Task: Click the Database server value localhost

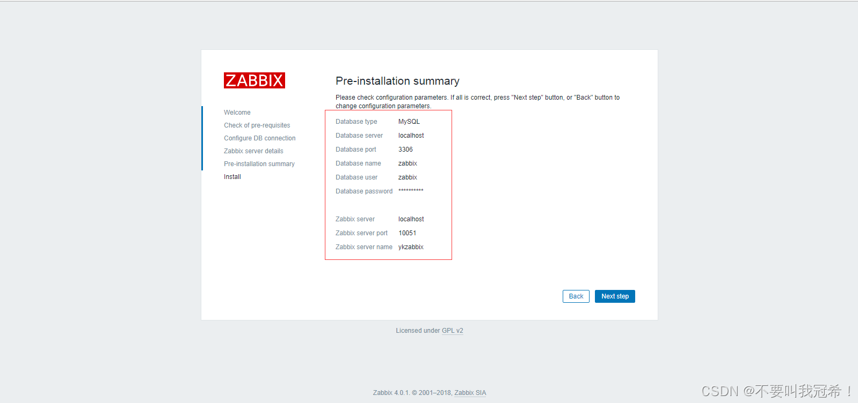Action: (x=411, y=136)
